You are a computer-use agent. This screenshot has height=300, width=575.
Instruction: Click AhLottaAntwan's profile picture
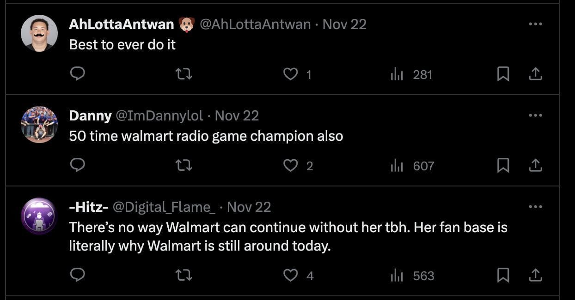tap(39, 33)
